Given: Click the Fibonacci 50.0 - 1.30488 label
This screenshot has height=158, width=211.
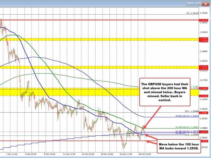Looking at the screenshot, I should [x=192, y=111].
